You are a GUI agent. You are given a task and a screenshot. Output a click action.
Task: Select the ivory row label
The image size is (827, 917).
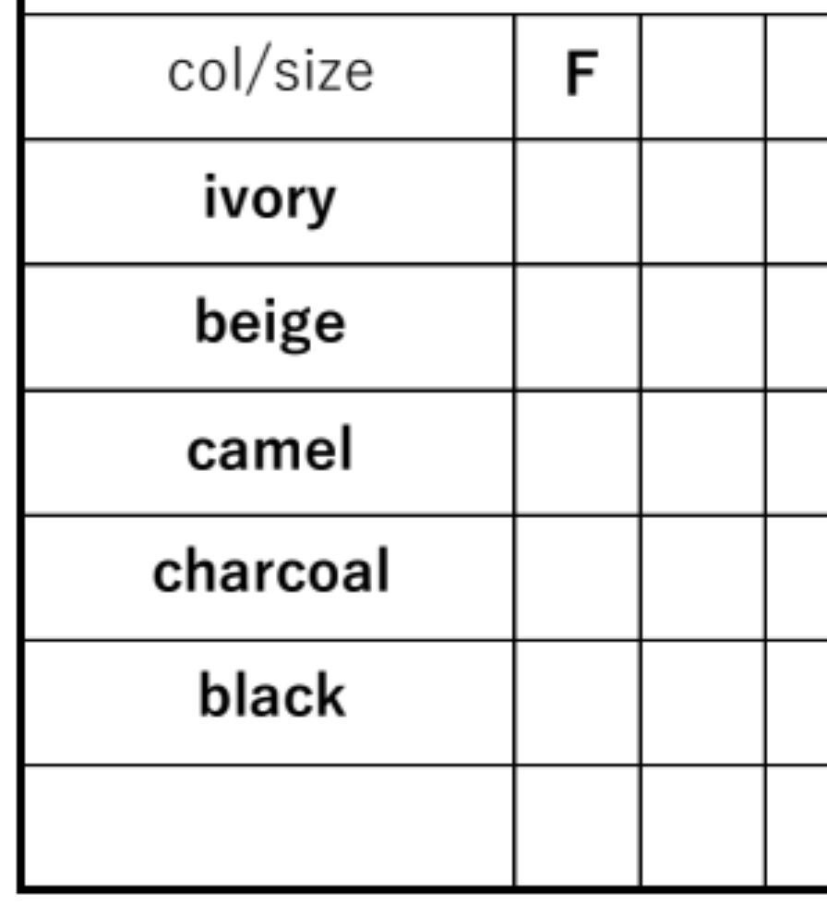[269, 201]
